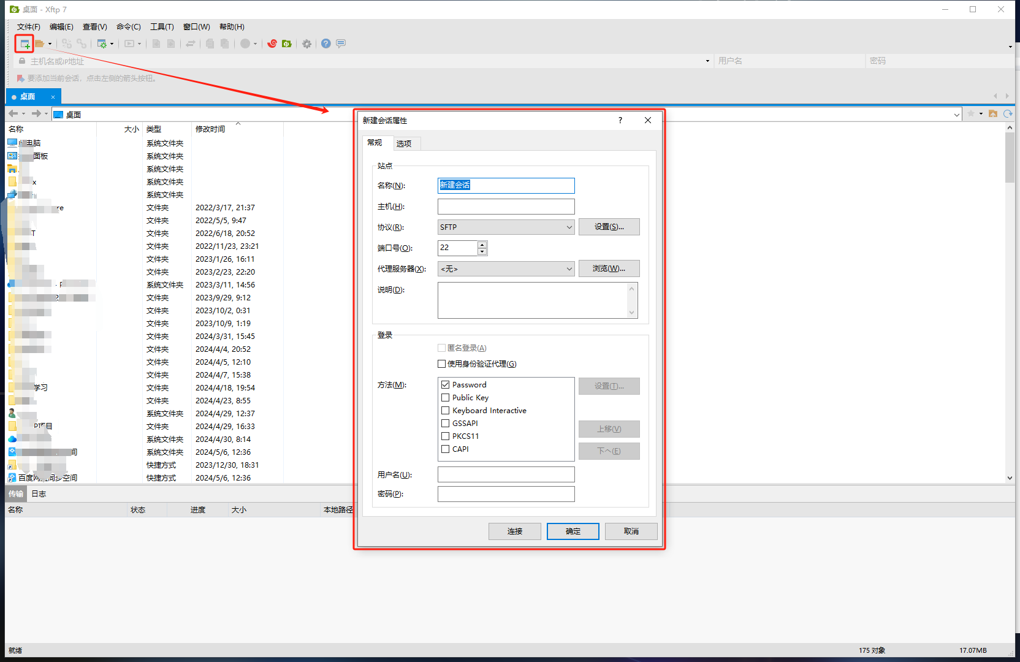Click the local file list vertical scrollbar
The height and width of the screenshot is (662, 1020).
1010,158
